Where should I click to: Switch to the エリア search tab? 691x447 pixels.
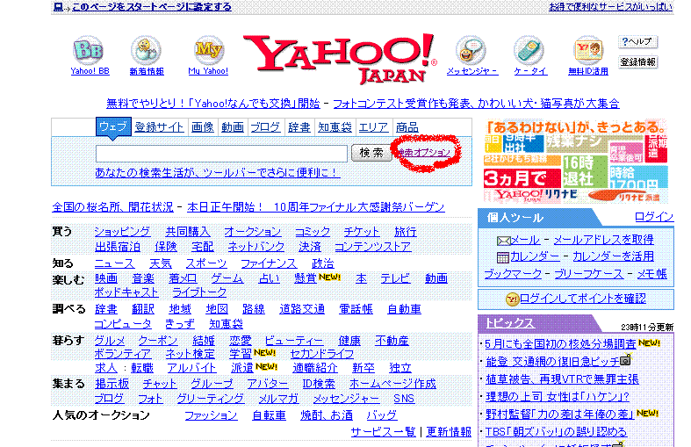pos(373,127)
